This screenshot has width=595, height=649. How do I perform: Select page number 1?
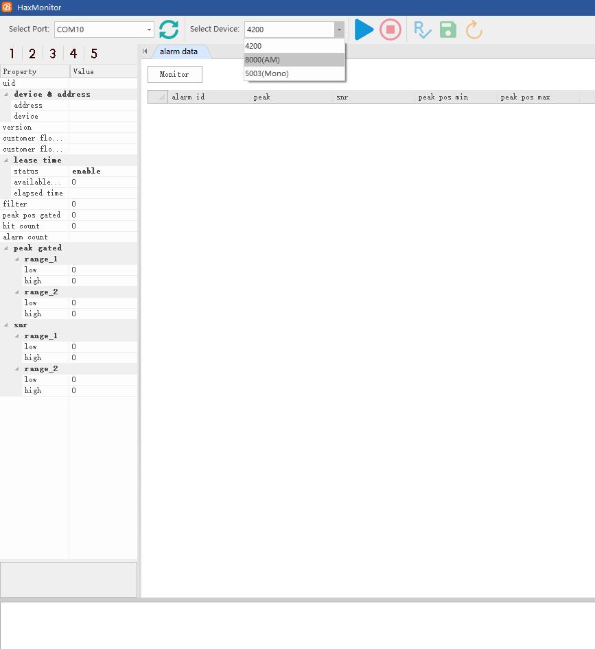(12, 54)
